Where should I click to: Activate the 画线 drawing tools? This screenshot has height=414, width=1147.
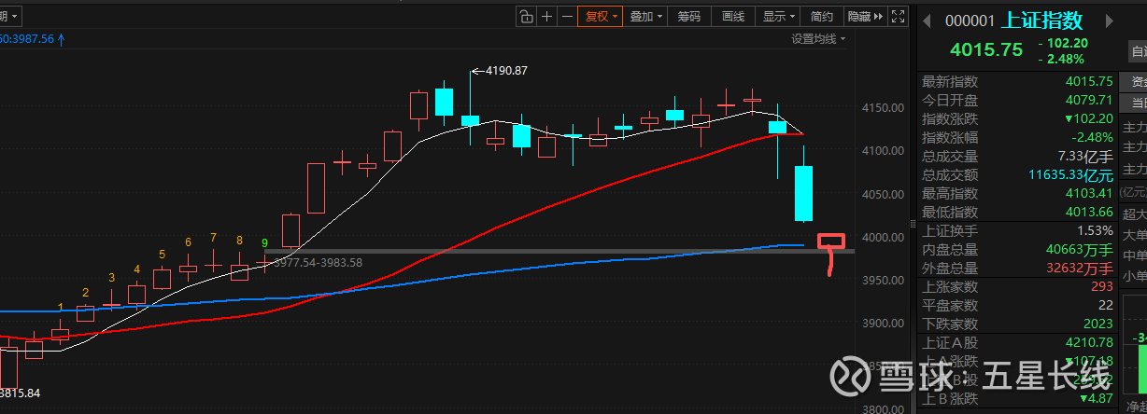(x=734, y=16)
